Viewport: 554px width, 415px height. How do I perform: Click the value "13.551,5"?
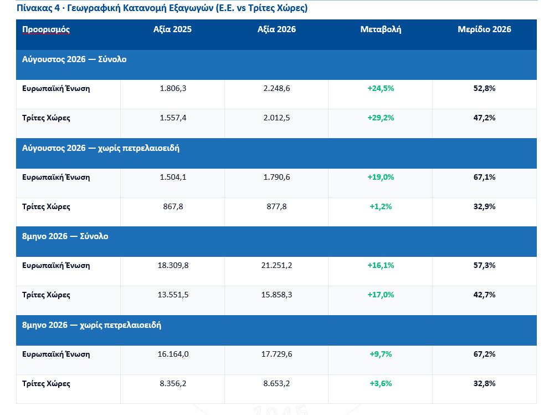pyautogui.click(x=173, y=295)
